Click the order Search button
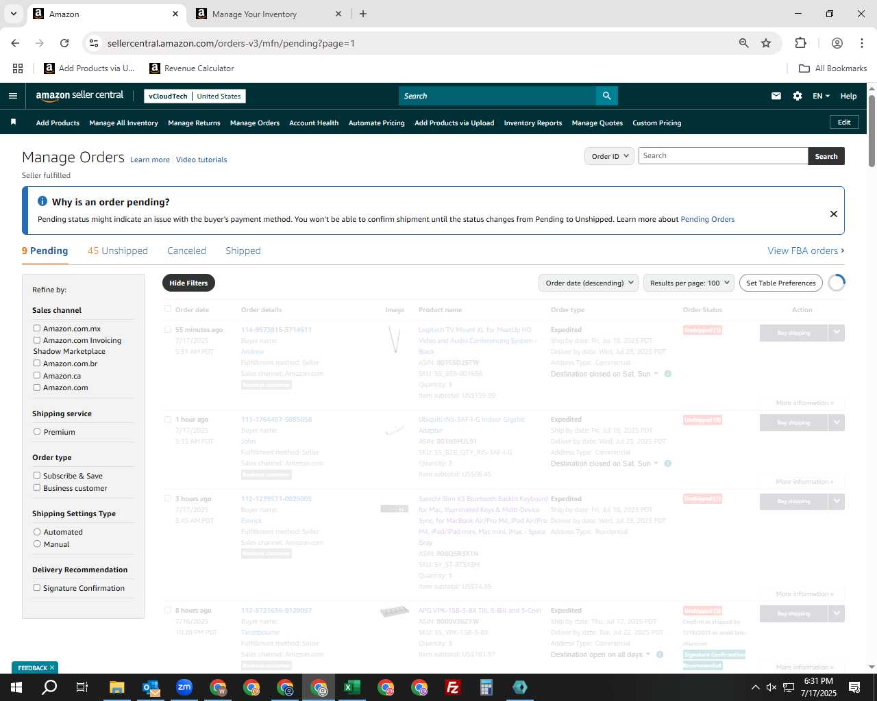Image resolution: width=877 pixels, height=701 pixels. coord(826,156)
